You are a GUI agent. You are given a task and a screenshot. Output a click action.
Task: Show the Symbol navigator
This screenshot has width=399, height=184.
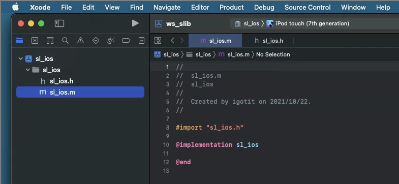[x=50, y=40]
